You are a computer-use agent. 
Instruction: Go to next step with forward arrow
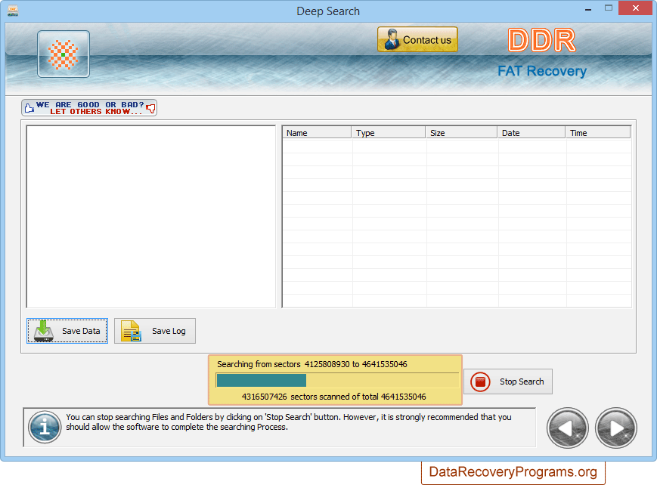click(616, 428)
